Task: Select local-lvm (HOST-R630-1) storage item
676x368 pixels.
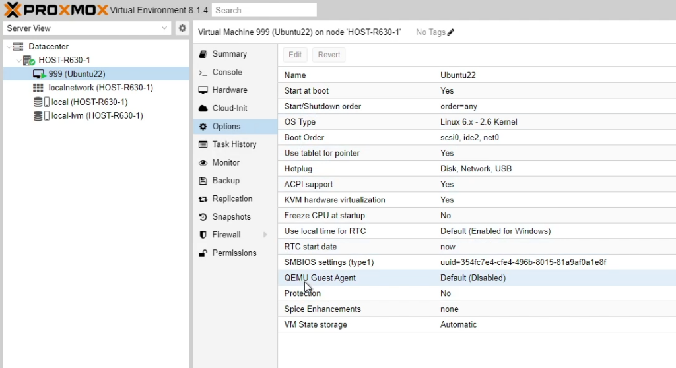Action: [96, 116]
